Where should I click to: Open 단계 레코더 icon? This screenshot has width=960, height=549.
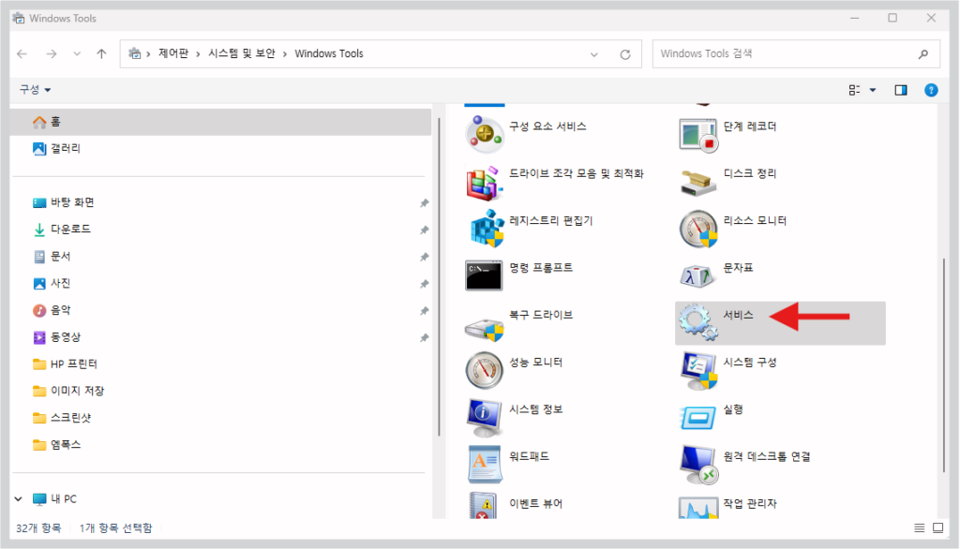(x=697, y=135)
